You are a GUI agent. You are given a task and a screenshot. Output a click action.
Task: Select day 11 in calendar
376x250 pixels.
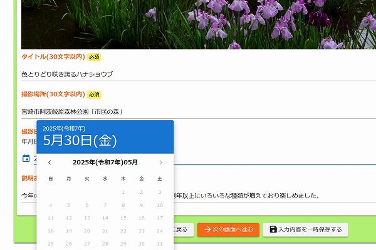pyautogui.click(x=51, y=218)
